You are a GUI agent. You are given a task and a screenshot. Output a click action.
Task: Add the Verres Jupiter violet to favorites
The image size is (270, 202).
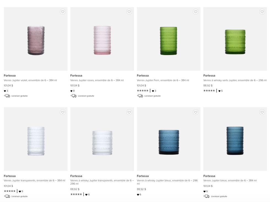click(x=63, y=12)
